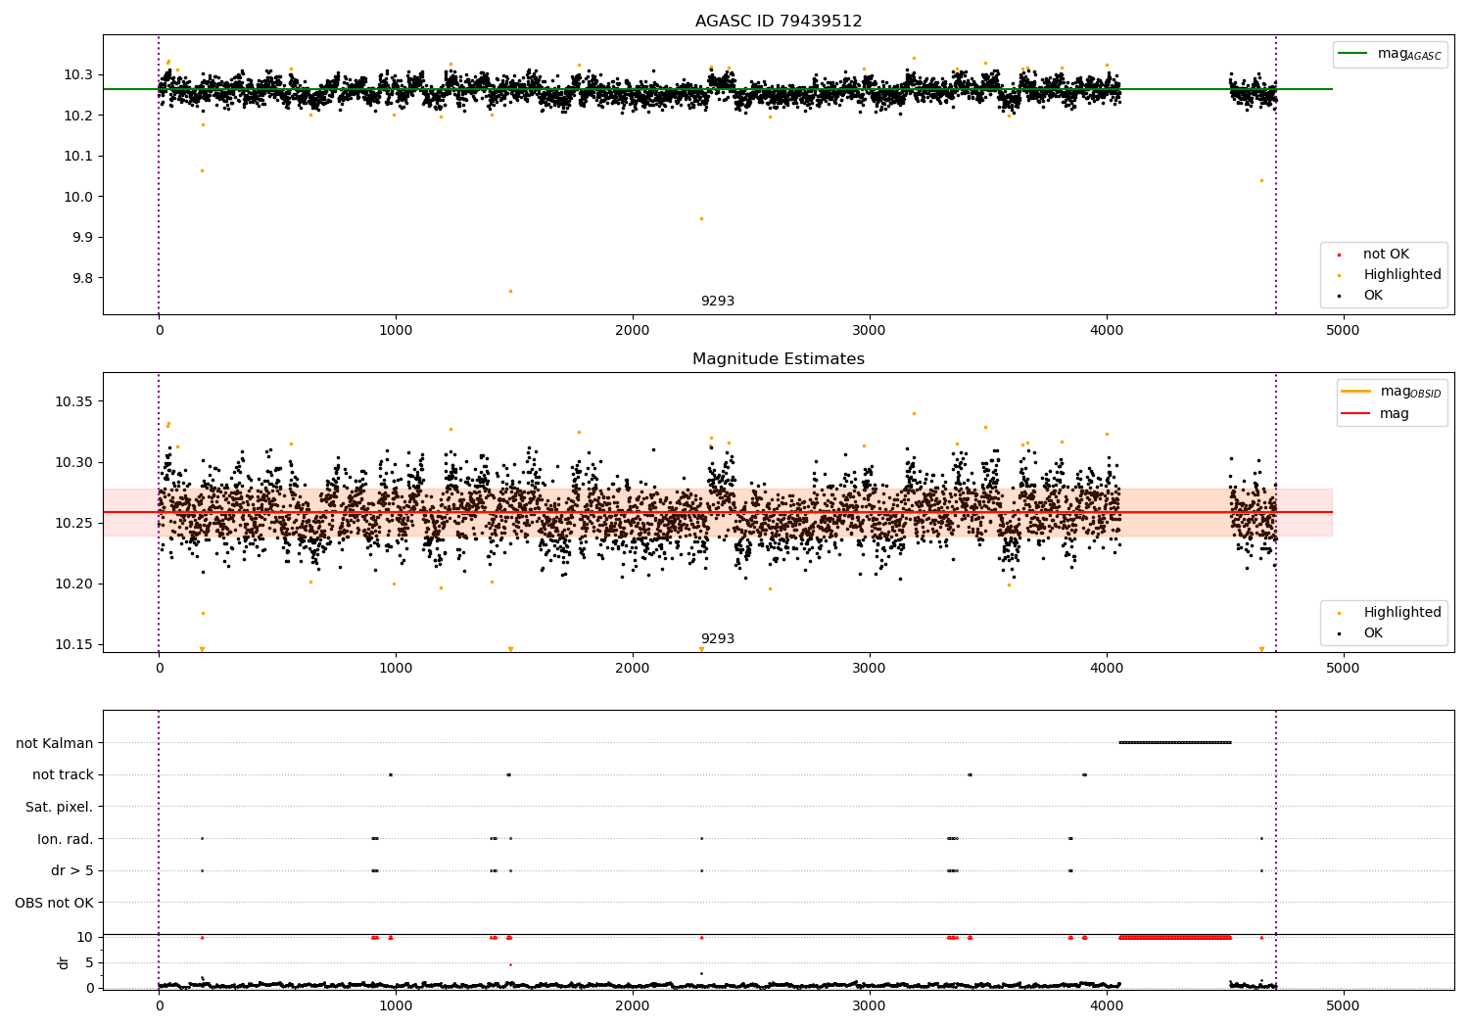Click the black 'OK' marker in top legend
The width and height of the screenshot is (1469, 1028).
pos(1339,296)
